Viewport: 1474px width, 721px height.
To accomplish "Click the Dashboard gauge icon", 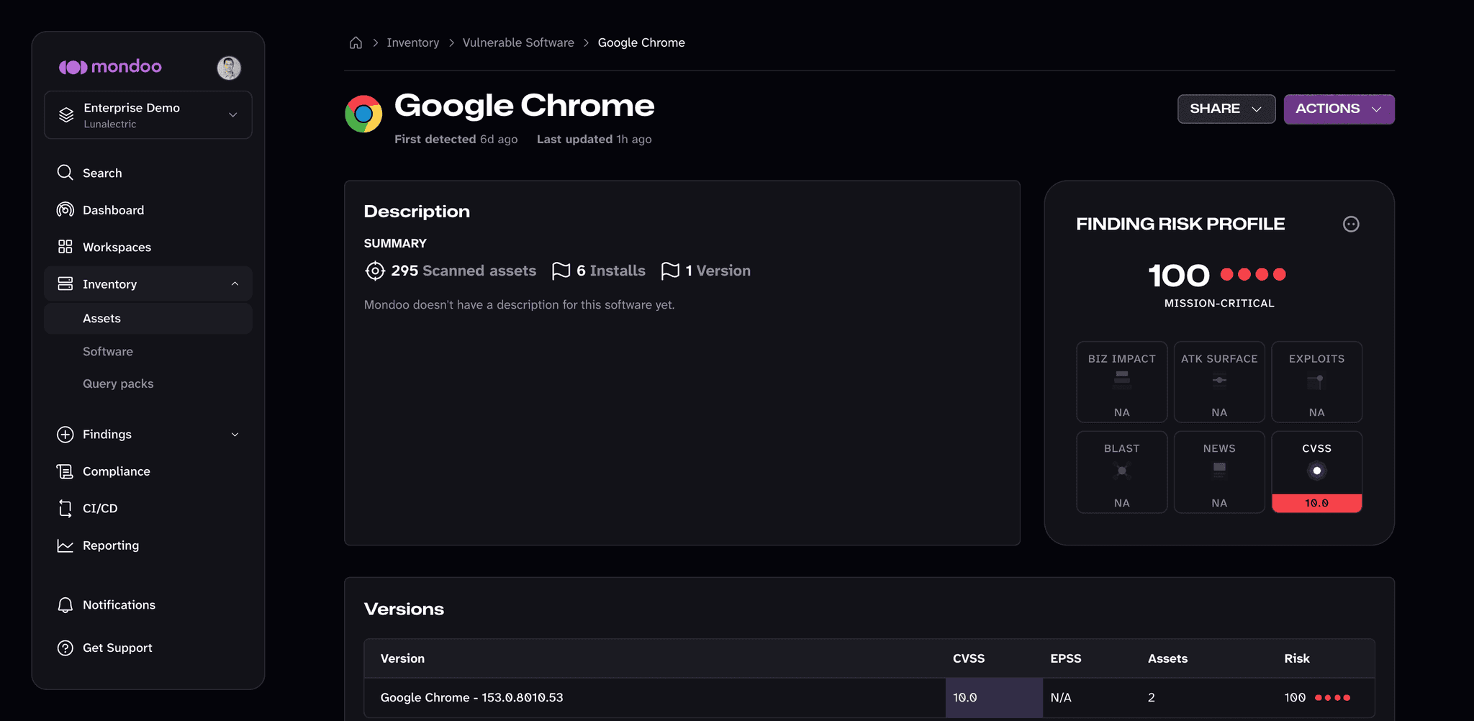I will point(65,210).
